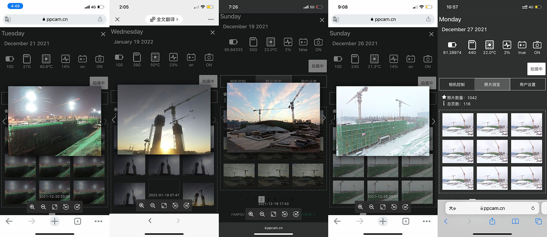The width and height of the screenshot is (547, 237).
Task: Reload page in the bottom ppcam.cn address bar
Action: (x=533, y=208)
